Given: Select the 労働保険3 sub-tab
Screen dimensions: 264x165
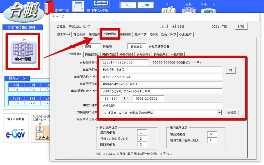Looking at the screenshot, I should point(109,54).
